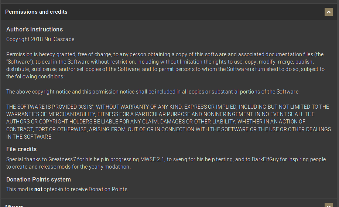The height and width of the screenshot is (207, 339).
Task: Click the Permissions and credits header title
Action: [x=36, y=12]
